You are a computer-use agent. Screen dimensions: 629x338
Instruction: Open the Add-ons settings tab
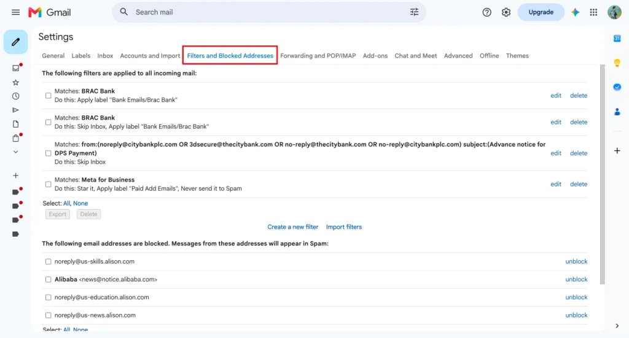(375, 56)
